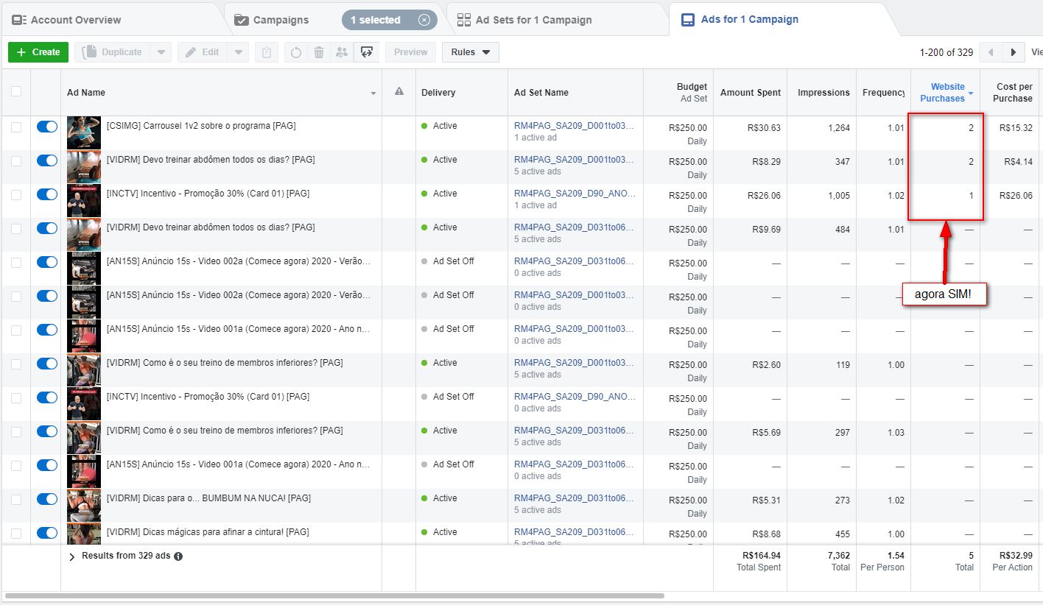This screenshot has height=605, width=1043.
Task: Click the clipboard paste icon
Action: (267, 52)
